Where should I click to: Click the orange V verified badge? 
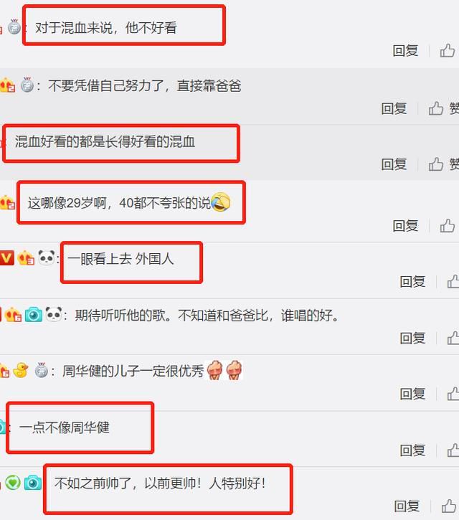coord(6,258)
